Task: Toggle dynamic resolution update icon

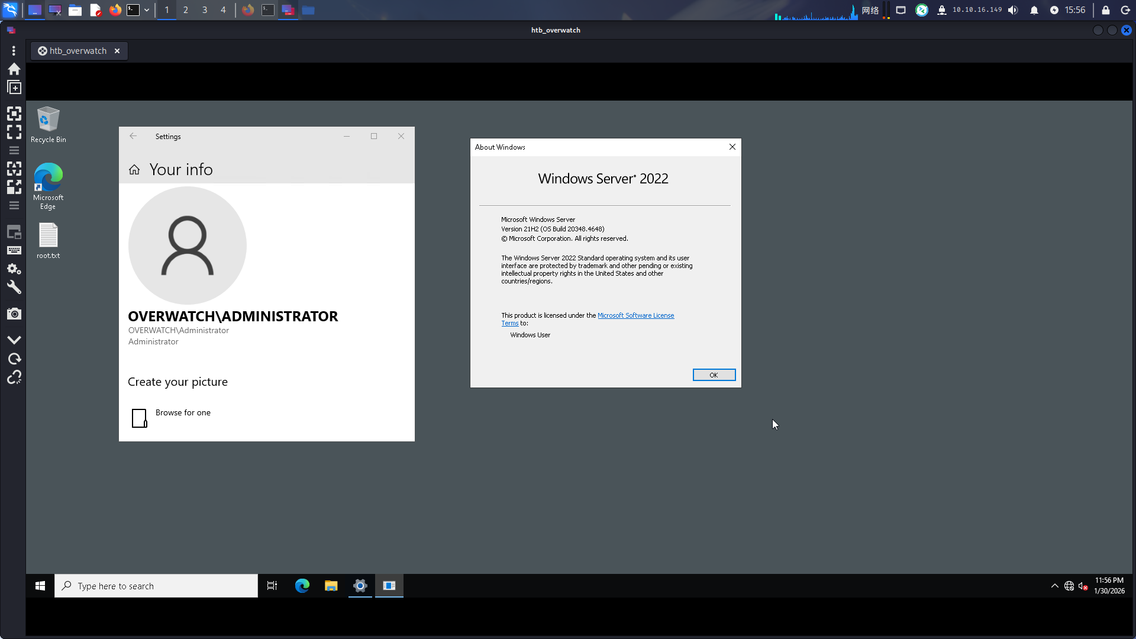Action: [14, 169]
